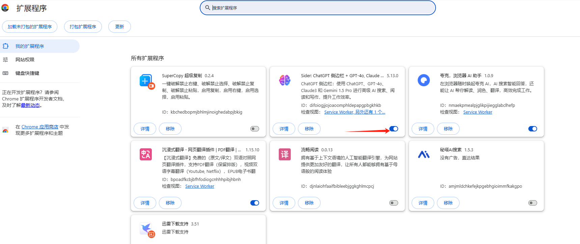Click the Chrome logo icon beside 扩展程序

pos(5,8)
